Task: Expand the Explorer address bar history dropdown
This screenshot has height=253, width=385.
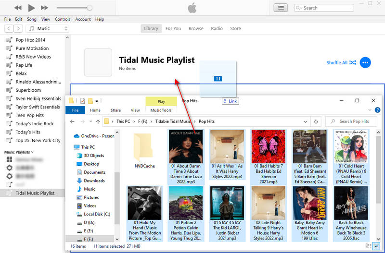Action: pyautogui.click(x=306, y=121)
